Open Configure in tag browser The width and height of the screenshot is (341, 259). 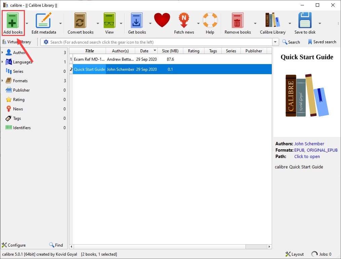[x=14, y=245]
